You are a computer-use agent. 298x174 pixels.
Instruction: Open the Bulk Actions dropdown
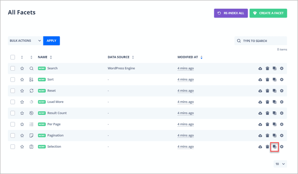pyautogui.click(x=25, y=41)
